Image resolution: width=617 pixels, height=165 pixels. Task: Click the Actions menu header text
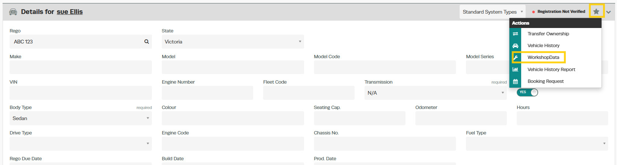520,23
